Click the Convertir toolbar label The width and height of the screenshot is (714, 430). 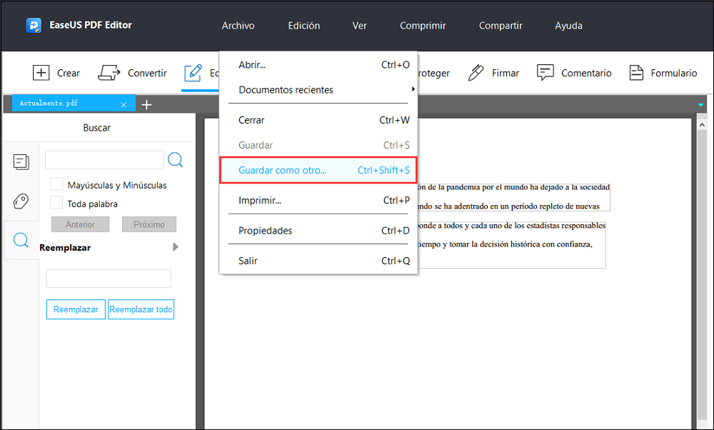[x=147, y=73]
